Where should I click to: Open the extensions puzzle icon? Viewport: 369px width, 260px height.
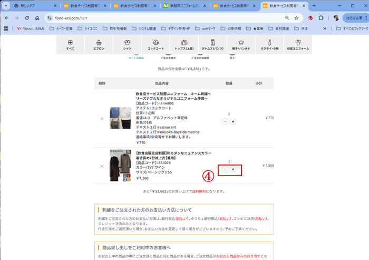click(321, 18)
